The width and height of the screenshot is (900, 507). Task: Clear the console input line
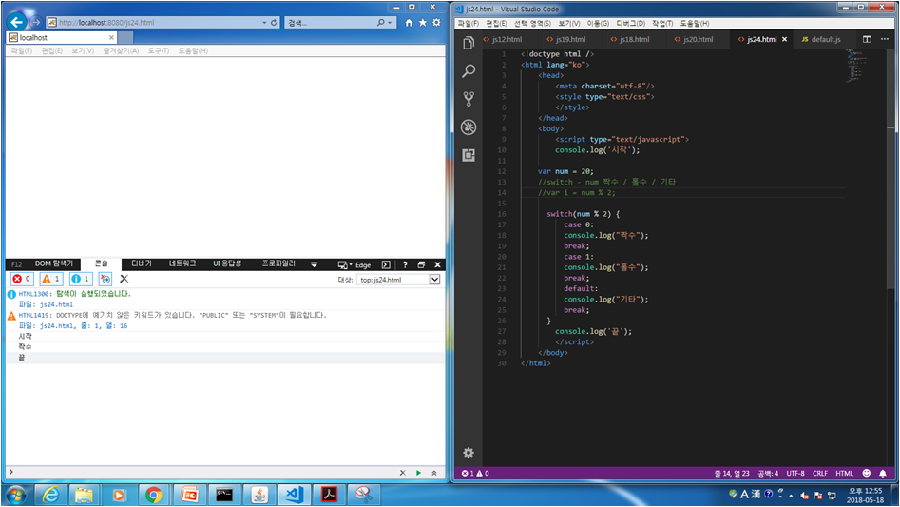click(x=402, y=473)
